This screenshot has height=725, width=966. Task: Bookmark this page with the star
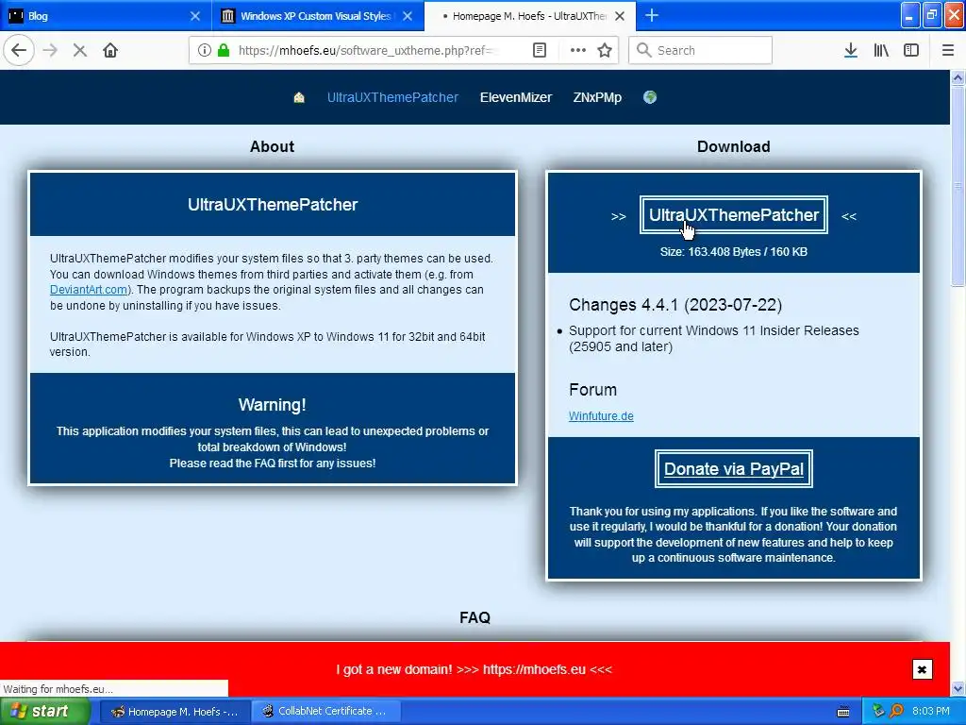click(x=605, y=51)
